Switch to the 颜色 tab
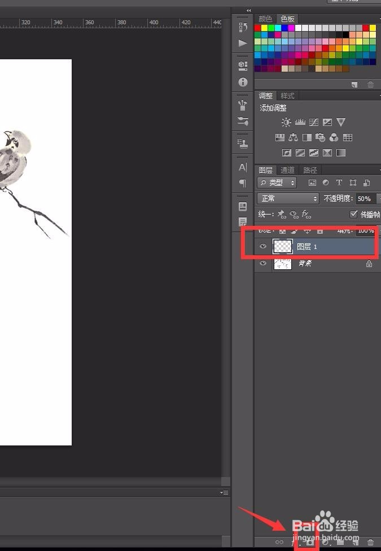Image resolution: width=381 pixels, height=551 pixels. tap(265, 19)
